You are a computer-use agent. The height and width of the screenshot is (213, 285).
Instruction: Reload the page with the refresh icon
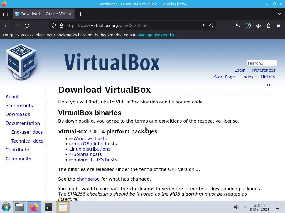tap(27, 26)
